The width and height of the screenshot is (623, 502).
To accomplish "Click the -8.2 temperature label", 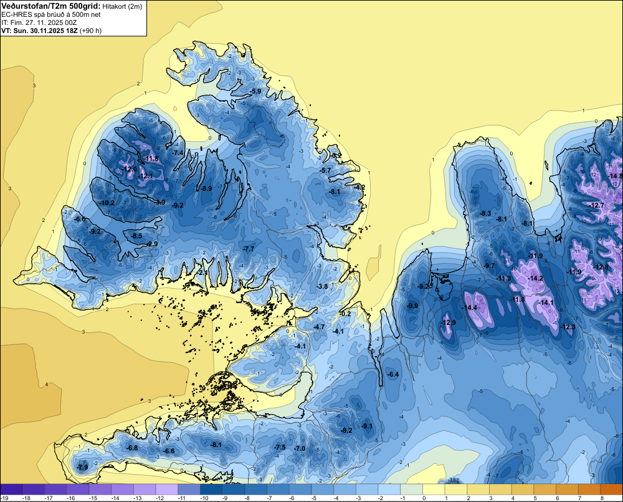I will (x=346, y=430).
